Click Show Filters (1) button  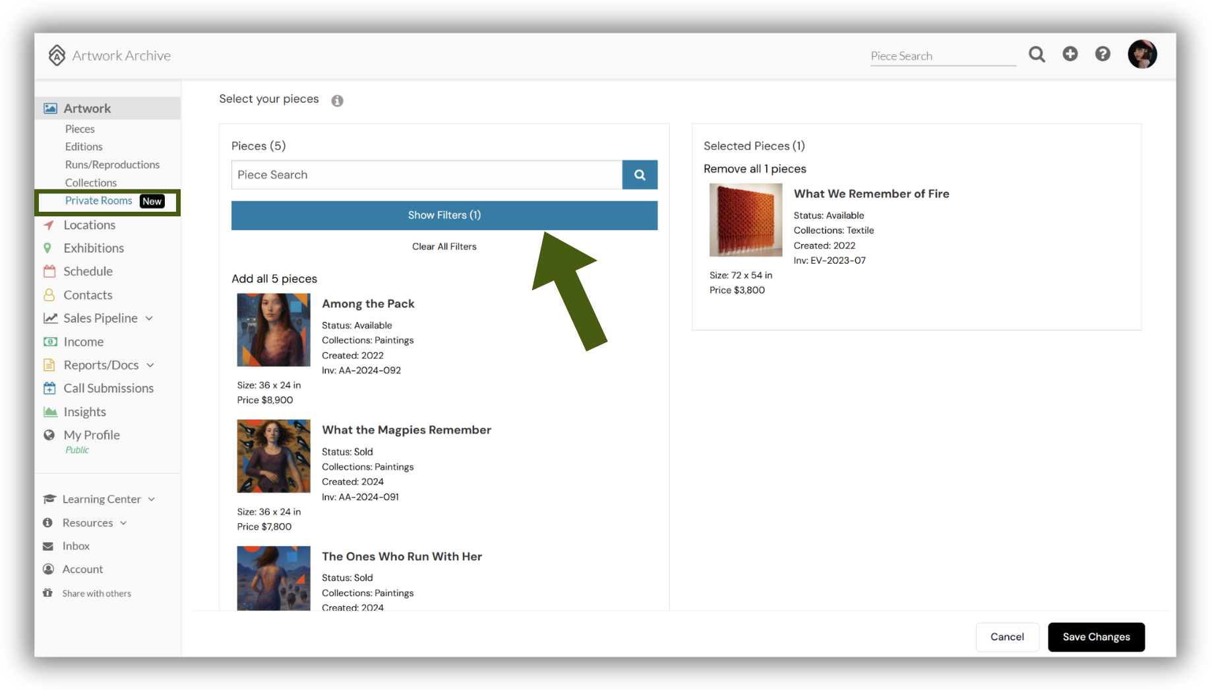coord(444,216)
